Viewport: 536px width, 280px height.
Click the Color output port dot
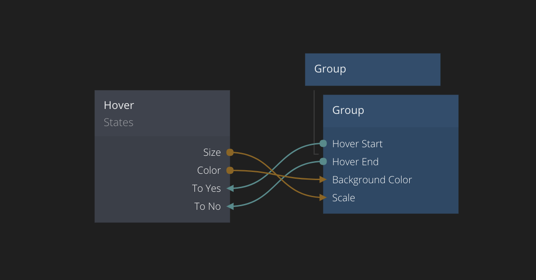[230, 170]
